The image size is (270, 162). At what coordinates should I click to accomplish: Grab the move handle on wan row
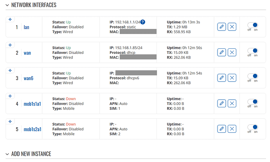click(x=10, y=45)
